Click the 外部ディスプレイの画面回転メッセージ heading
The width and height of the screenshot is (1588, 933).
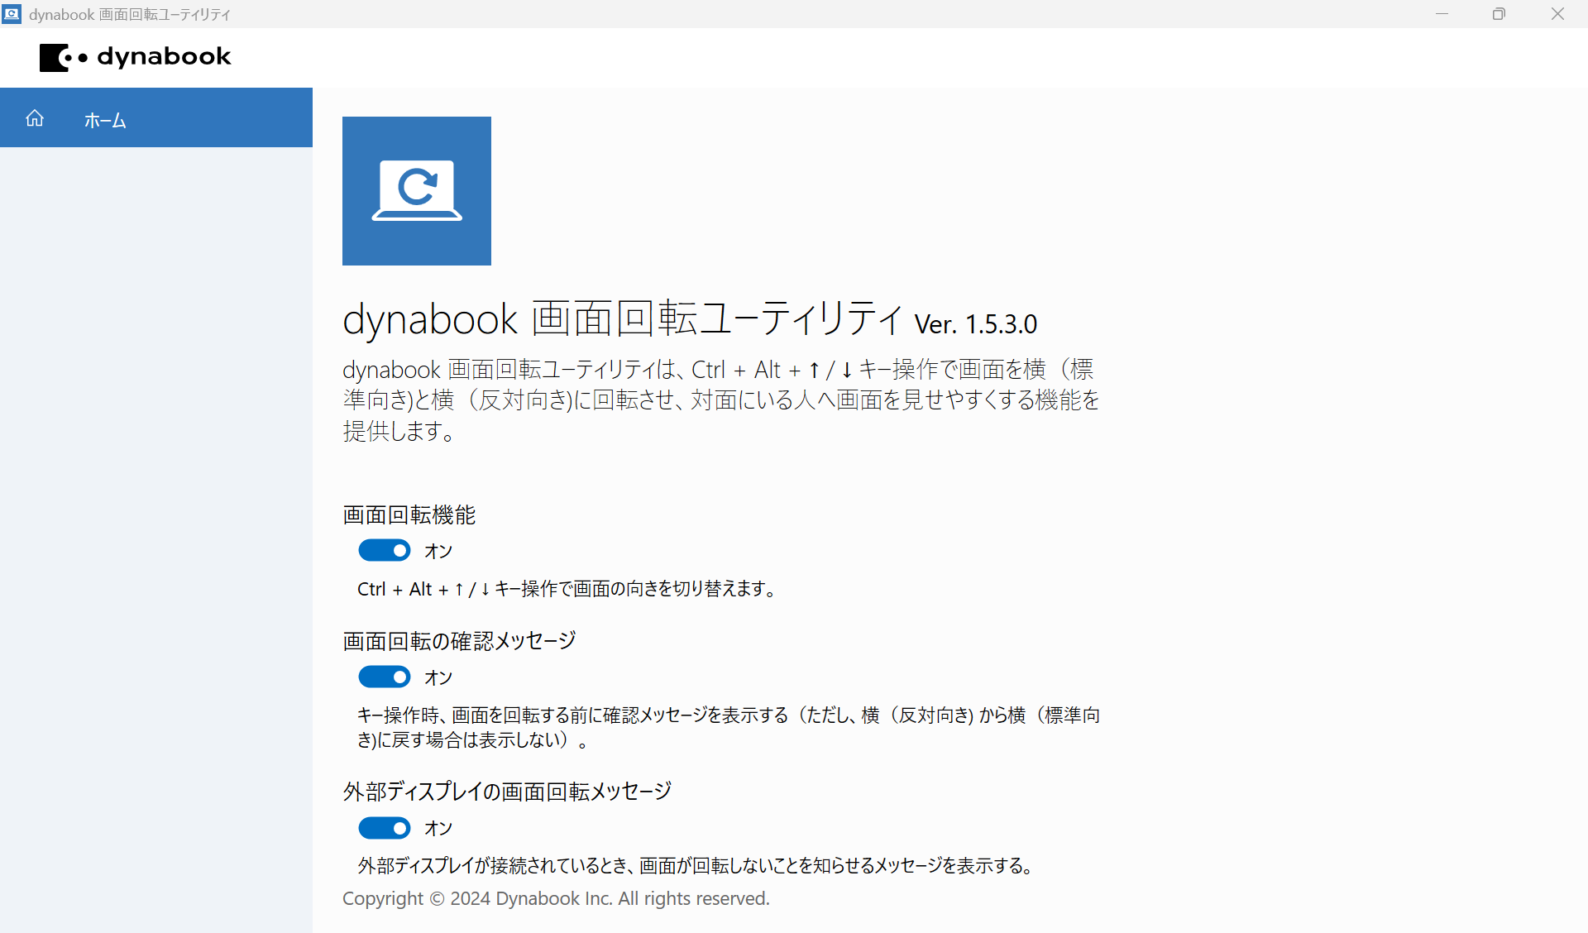pyautogui.click(x=507, y=792)
